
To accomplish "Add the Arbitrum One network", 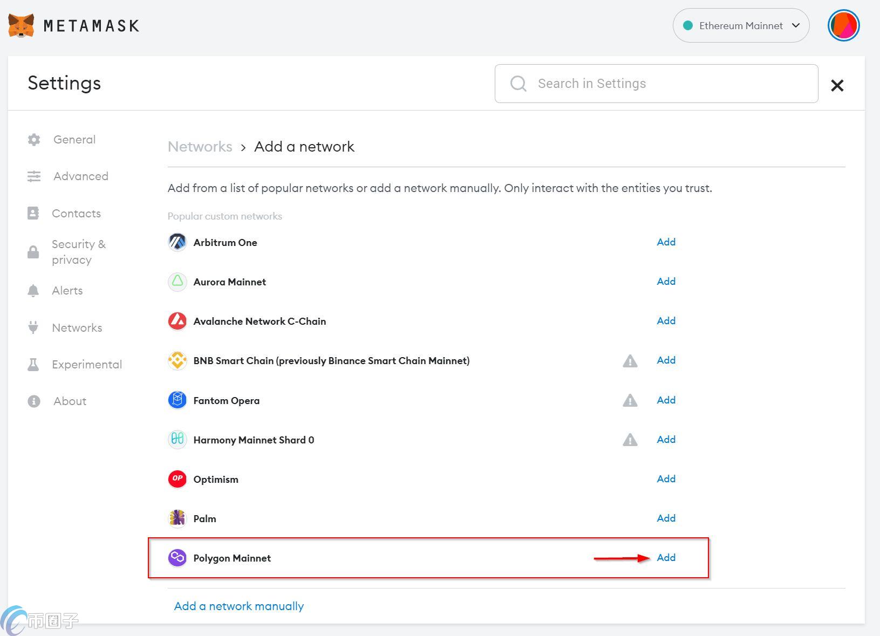I will pos(666,242).
